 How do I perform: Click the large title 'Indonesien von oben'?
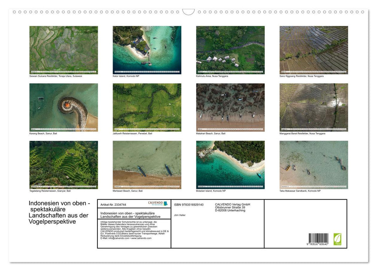click(59, 212)
